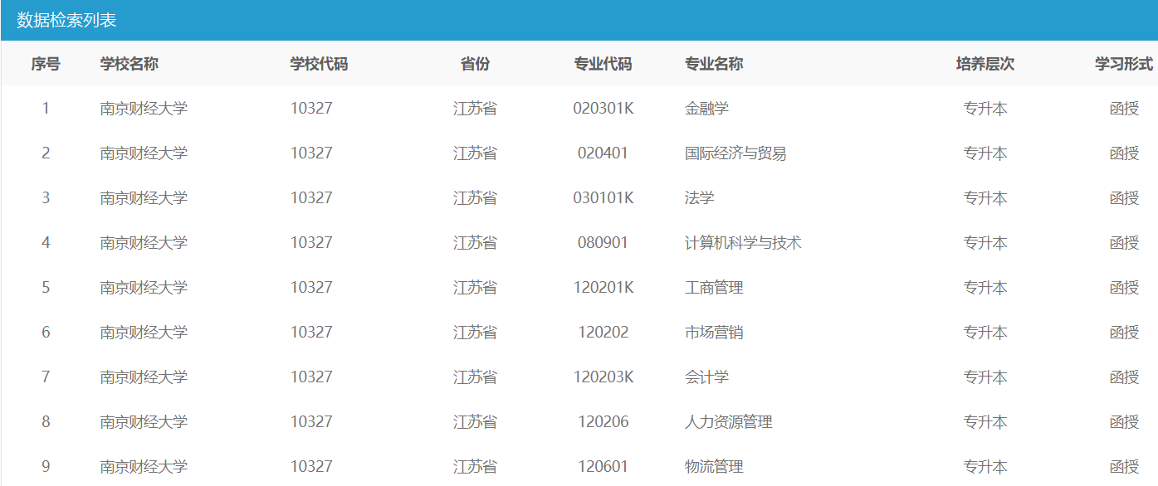
Task: Click 专升本 in the 国际经济与贸易 row
Action: (985, 153)
